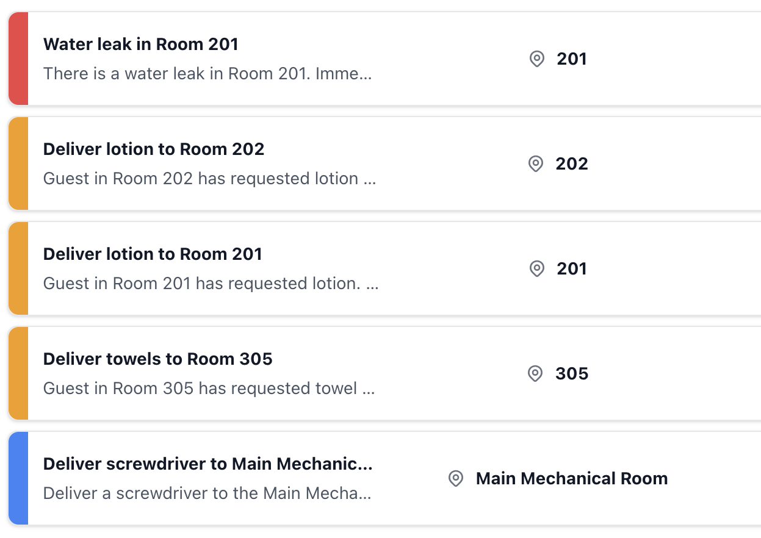Open Deliver screwdriver to Main Mechanical task title
The image size is (761, 538).
click(x=208, y=464)
